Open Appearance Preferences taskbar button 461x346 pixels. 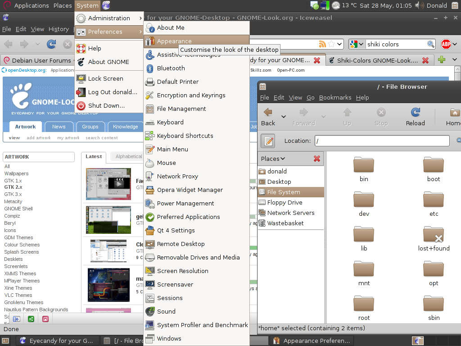pyautogui.click(x=312, y=341)
